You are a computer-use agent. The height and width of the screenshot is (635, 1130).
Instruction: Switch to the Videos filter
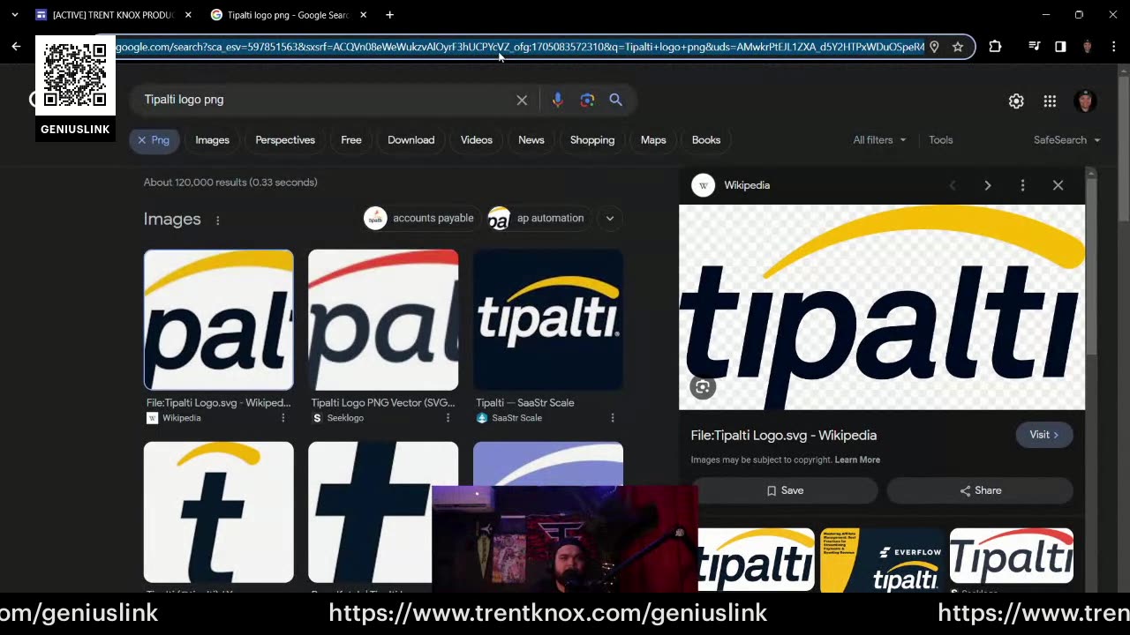click(476, 140)
